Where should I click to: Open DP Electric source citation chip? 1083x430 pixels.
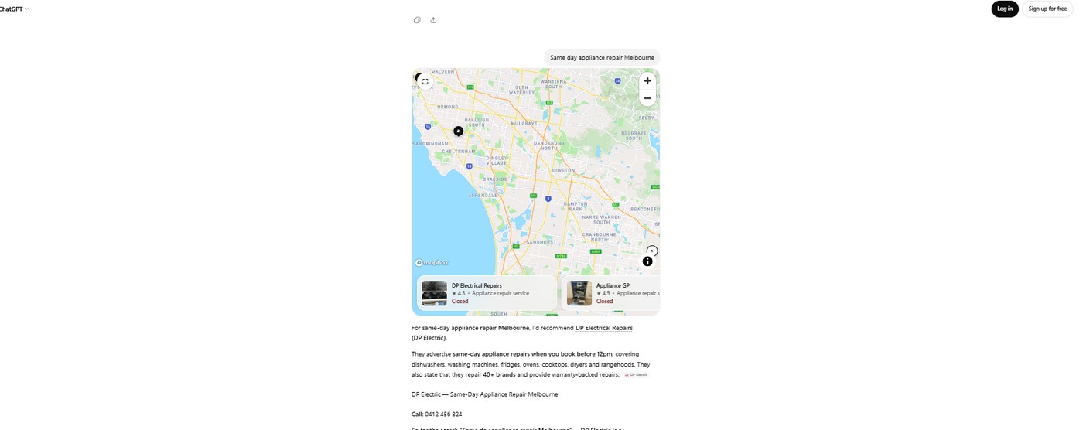pyautogui.click(x=636, y=374)
